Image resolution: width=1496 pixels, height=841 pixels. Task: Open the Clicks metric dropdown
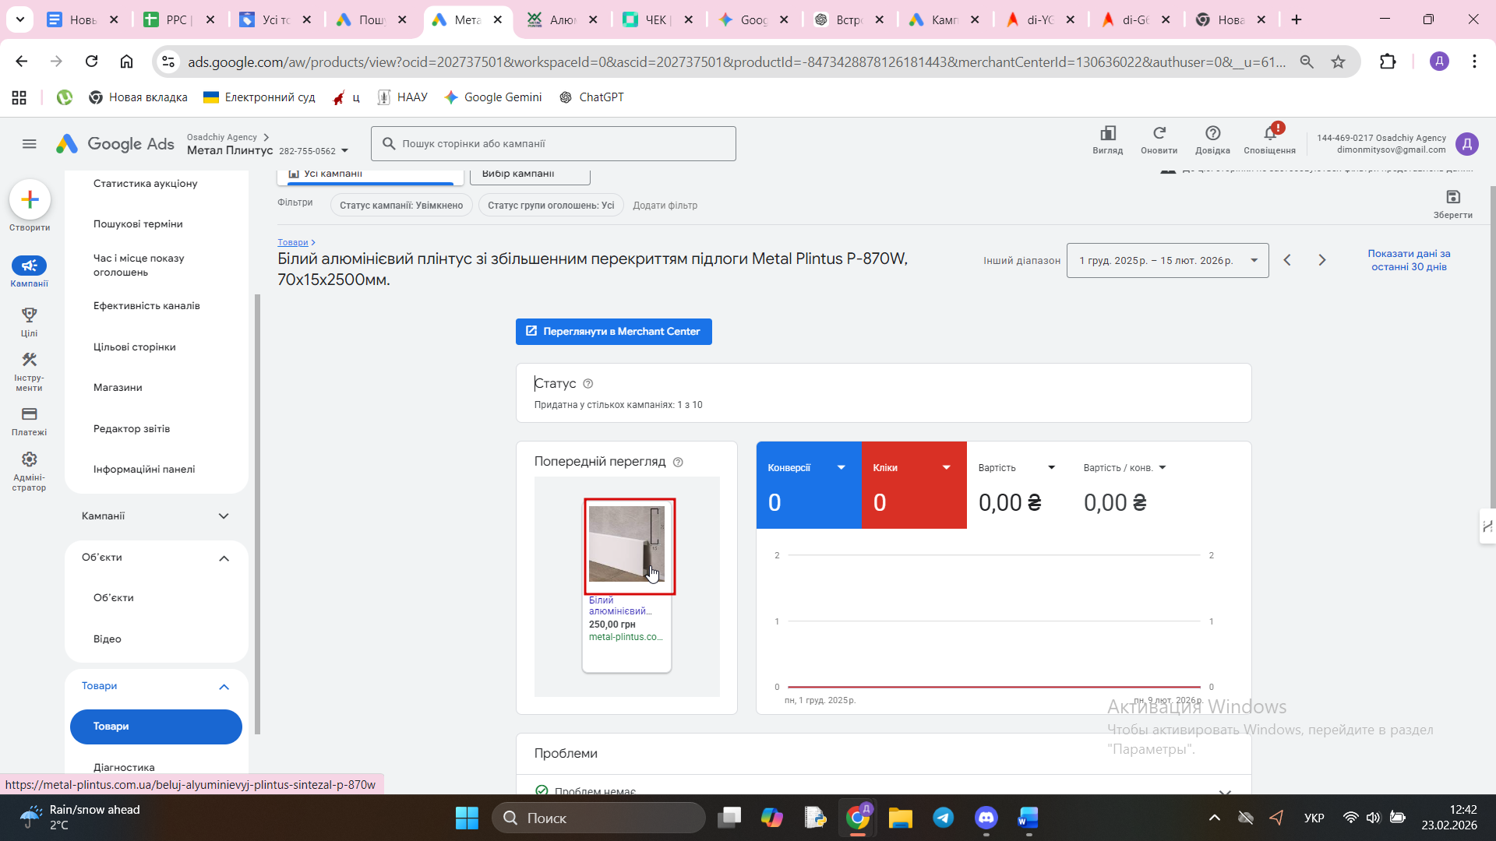point(946,468)
